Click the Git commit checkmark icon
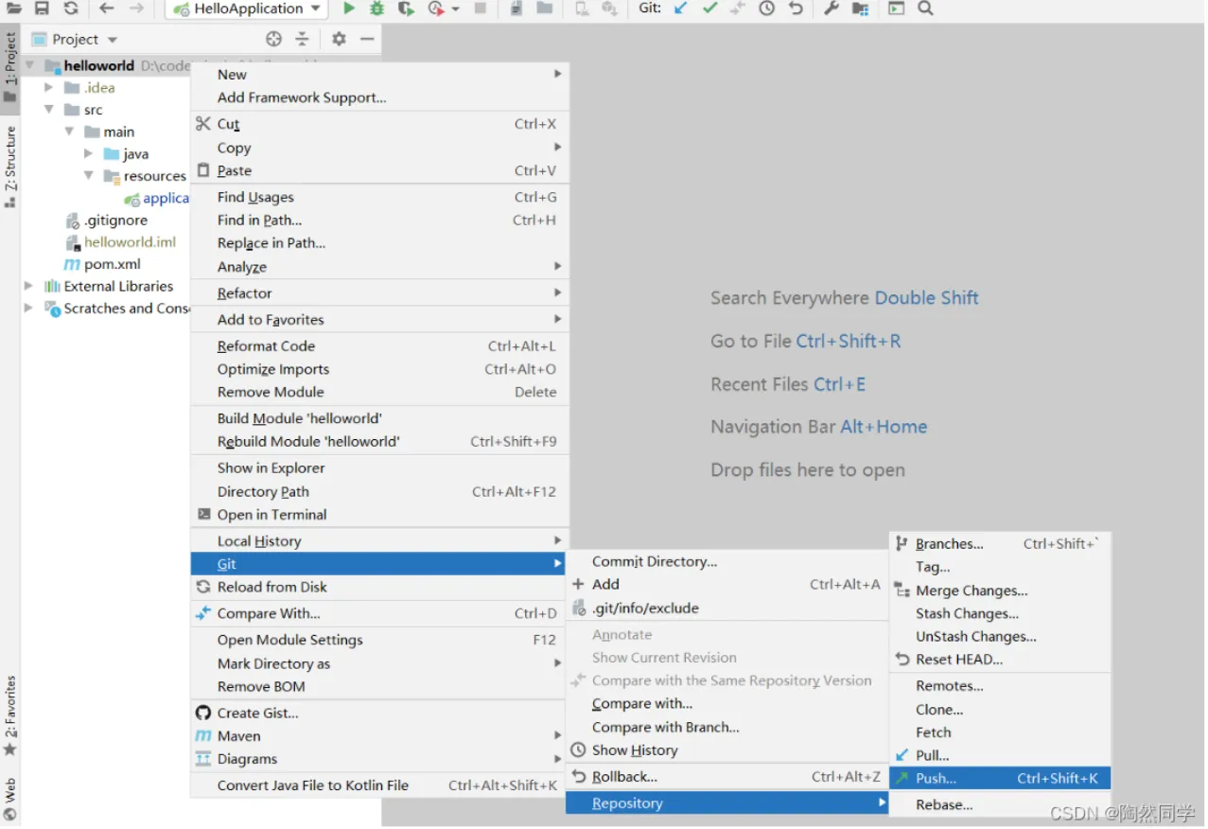1208x829 pixels. coord(709,9)
